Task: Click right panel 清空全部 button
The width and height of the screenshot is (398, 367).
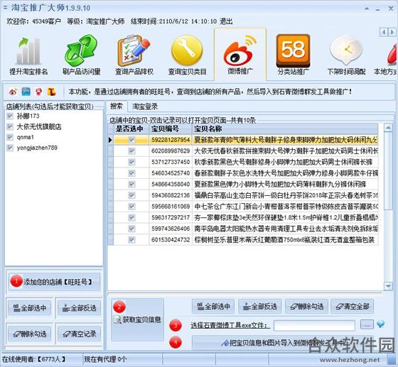Action: [353, 306]
